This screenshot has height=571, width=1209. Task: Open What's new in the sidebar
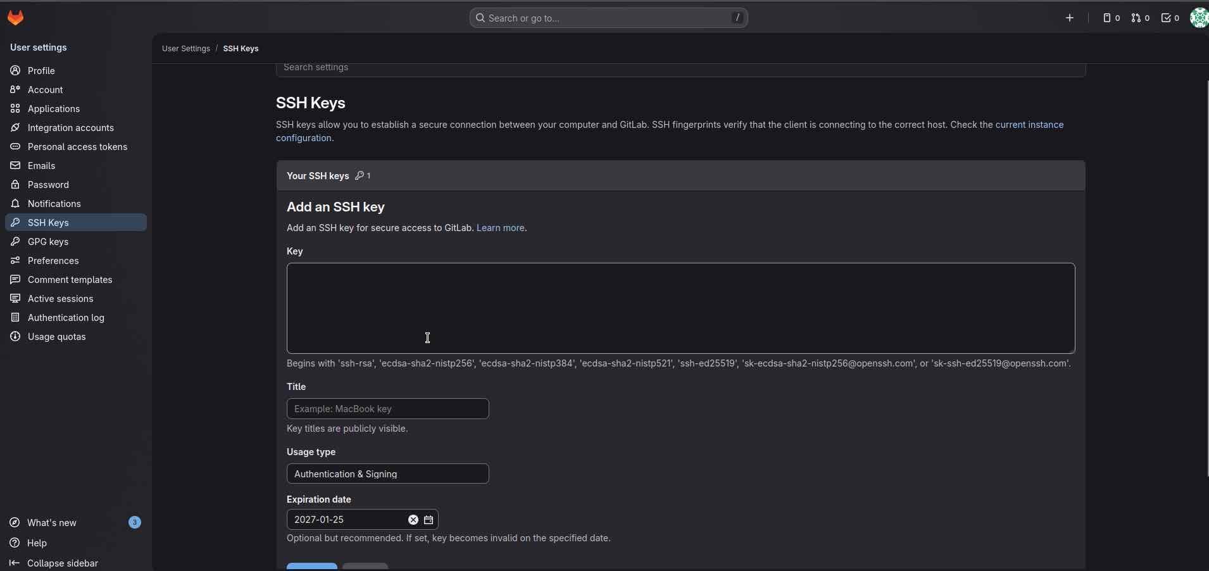tap(76, 522)
